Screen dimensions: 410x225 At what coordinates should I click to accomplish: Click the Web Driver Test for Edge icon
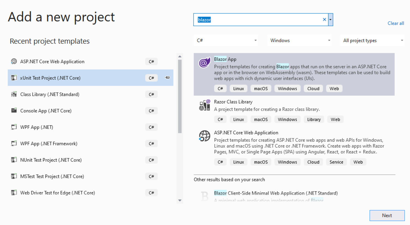pos(14,193)
